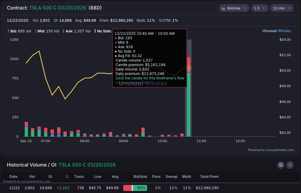Sort by Total Prem column header
The width and height of the screenshot is (301, 193).
pos(209,177)
